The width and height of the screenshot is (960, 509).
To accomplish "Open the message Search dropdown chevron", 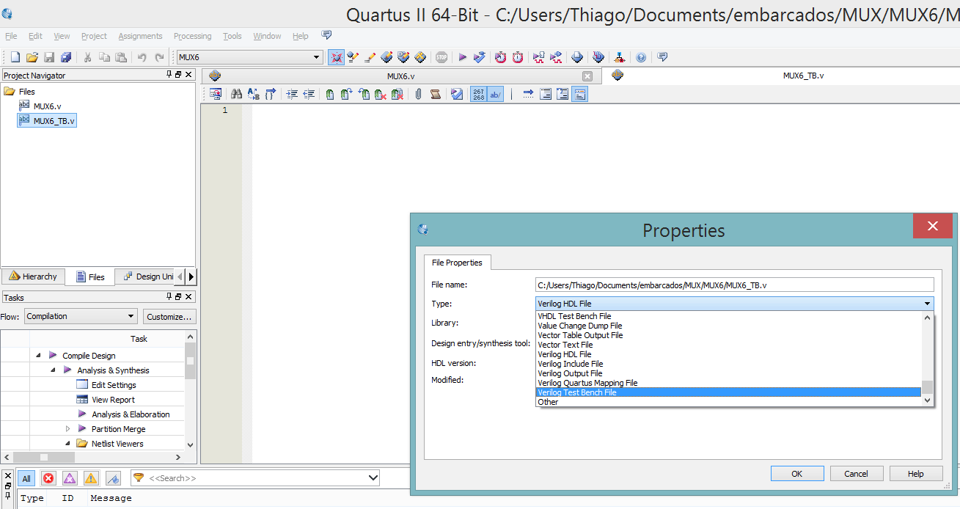I will coord(373,478).
